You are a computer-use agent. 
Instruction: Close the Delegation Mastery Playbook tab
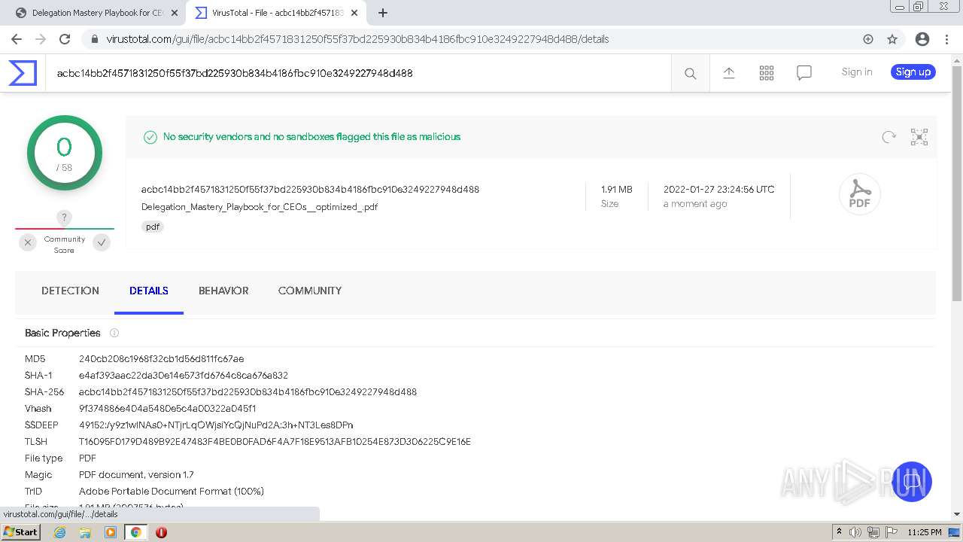pos(175,13)
